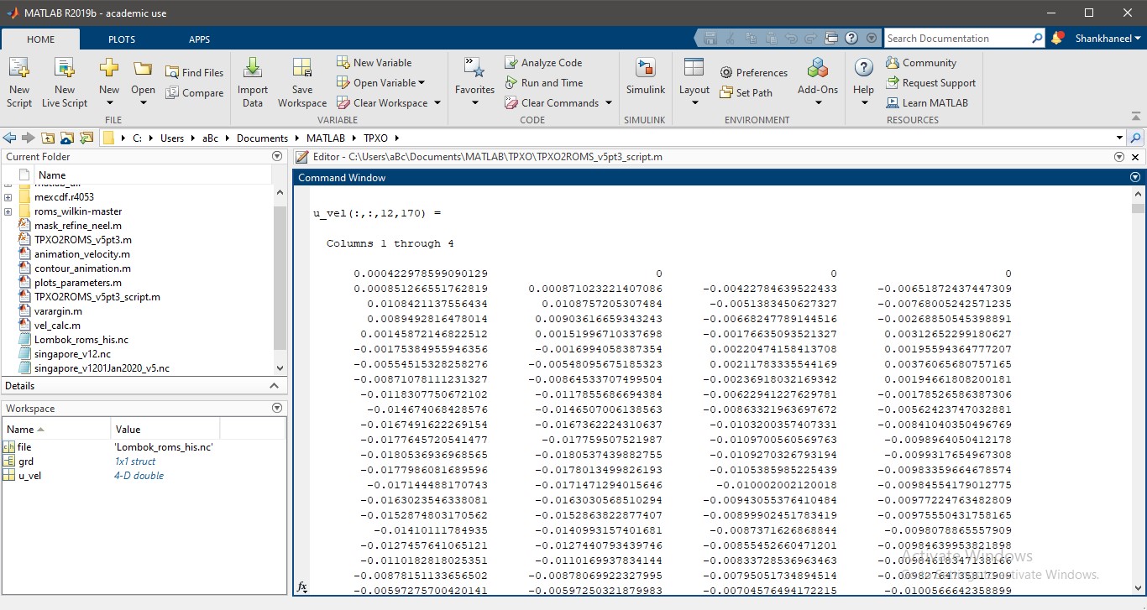Switch to the APPS tab
Screen dimensions: 1147x610
(x=199, y=39)
